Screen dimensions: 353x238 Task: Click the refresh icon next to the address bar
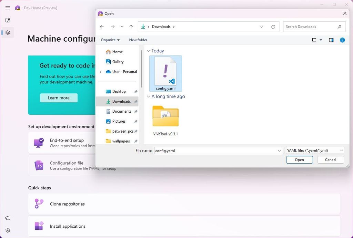[273, 27]
